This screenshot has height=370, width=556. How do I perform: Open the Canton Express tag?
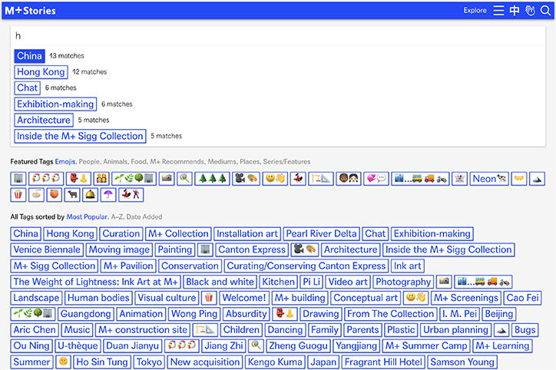tap(252, 249)
